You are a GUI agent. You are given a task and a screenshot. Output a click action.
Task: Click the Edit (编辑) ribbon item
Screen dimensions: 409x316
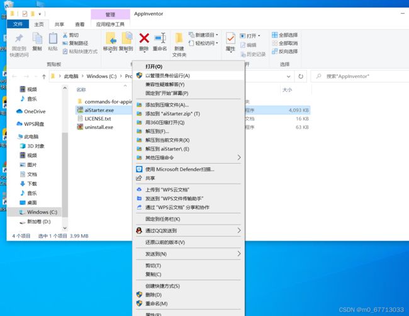248,45
